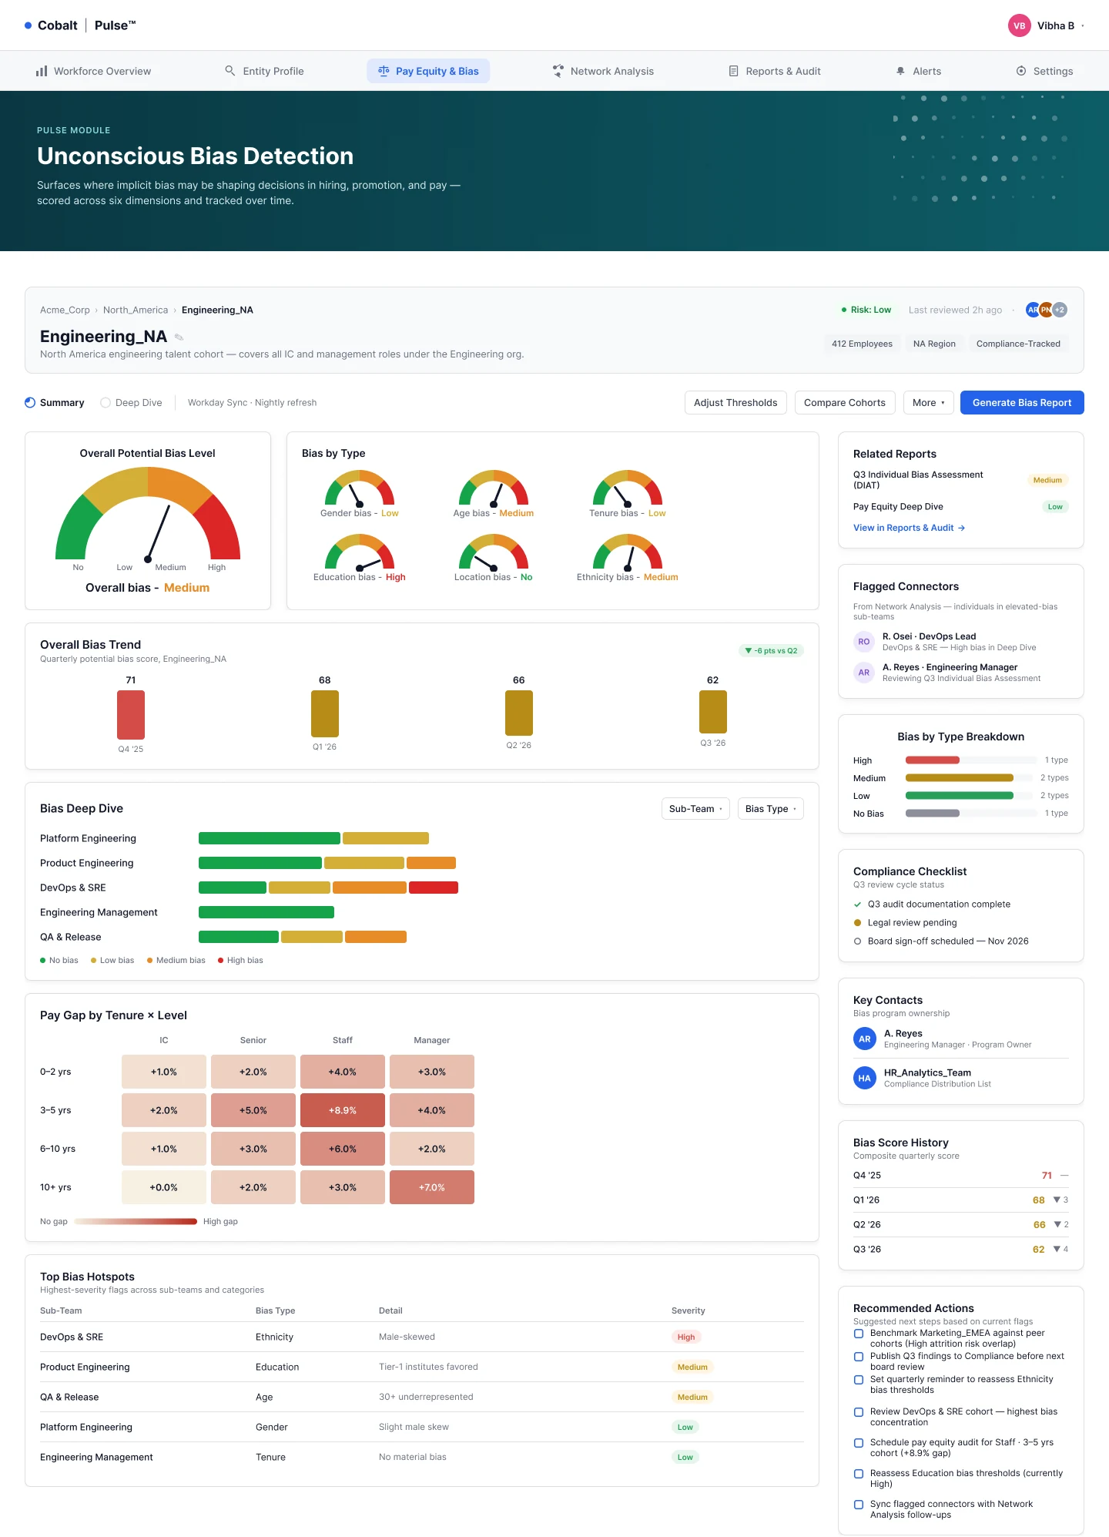Click the Pay Equity scale icon
Image resolution: width=1109 pixels, height=1537 pixels.
click(x=384, y=71)
